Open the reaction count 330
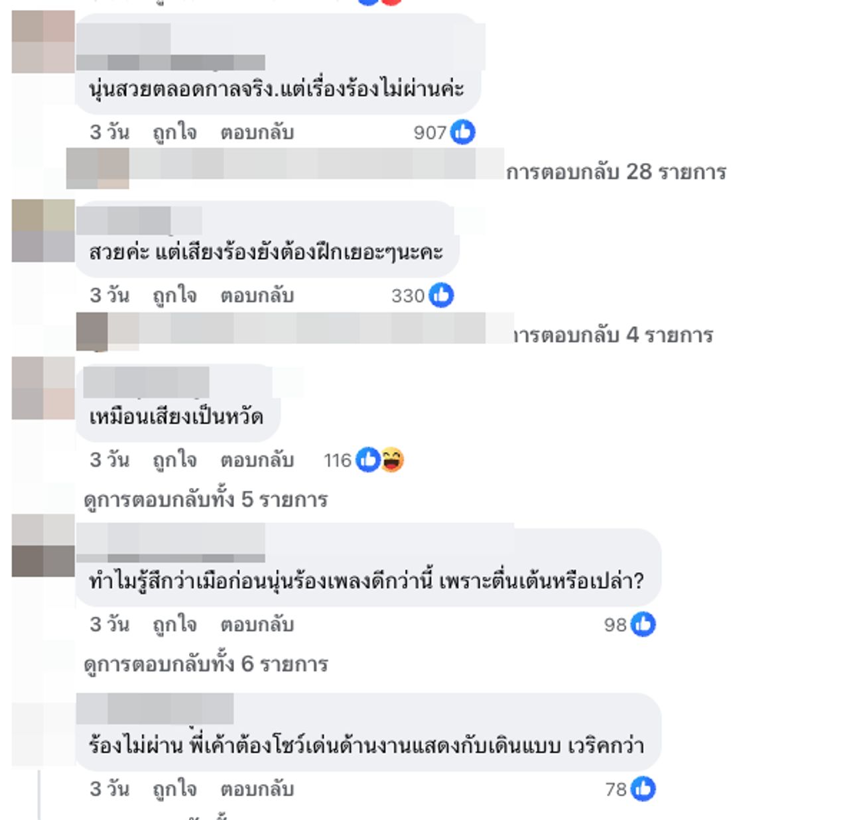Screen dimensions: 849x820 click(x=408, y=296)
